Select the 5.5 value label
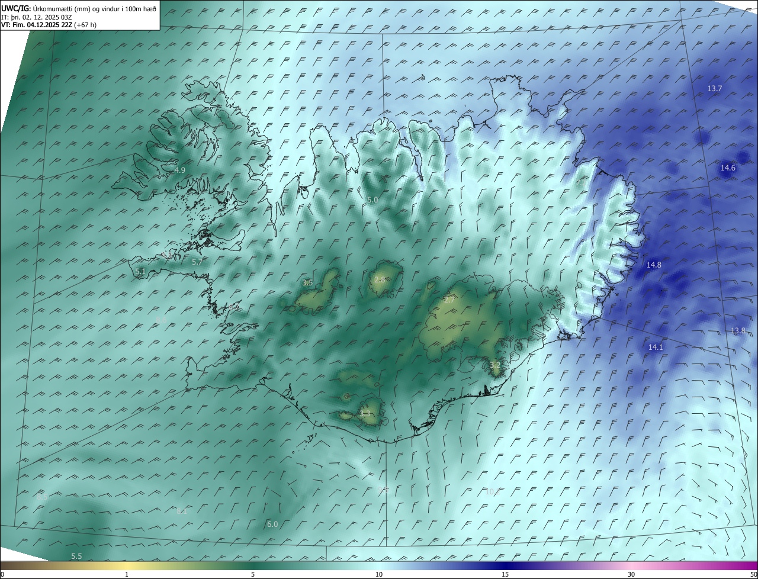The width and height of the screenshot is (758, 579). (76, 556)
